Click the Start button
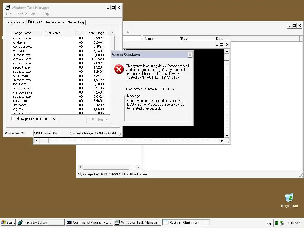304x228 pixels. 8,222
